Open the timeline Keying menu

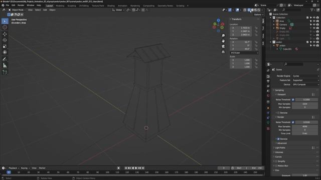(x=25, y=168)
